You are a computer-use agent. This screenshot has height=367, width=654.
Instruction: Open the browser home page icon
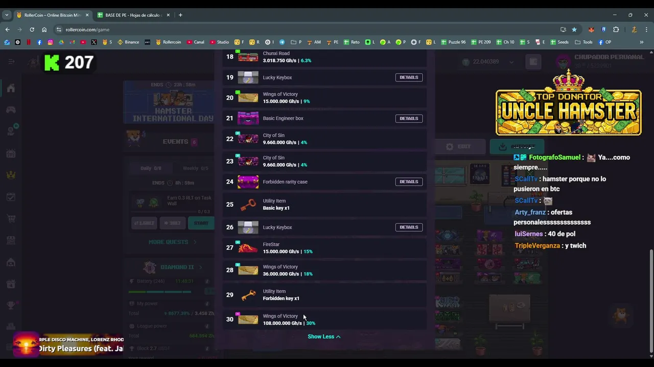pos(44,30)
